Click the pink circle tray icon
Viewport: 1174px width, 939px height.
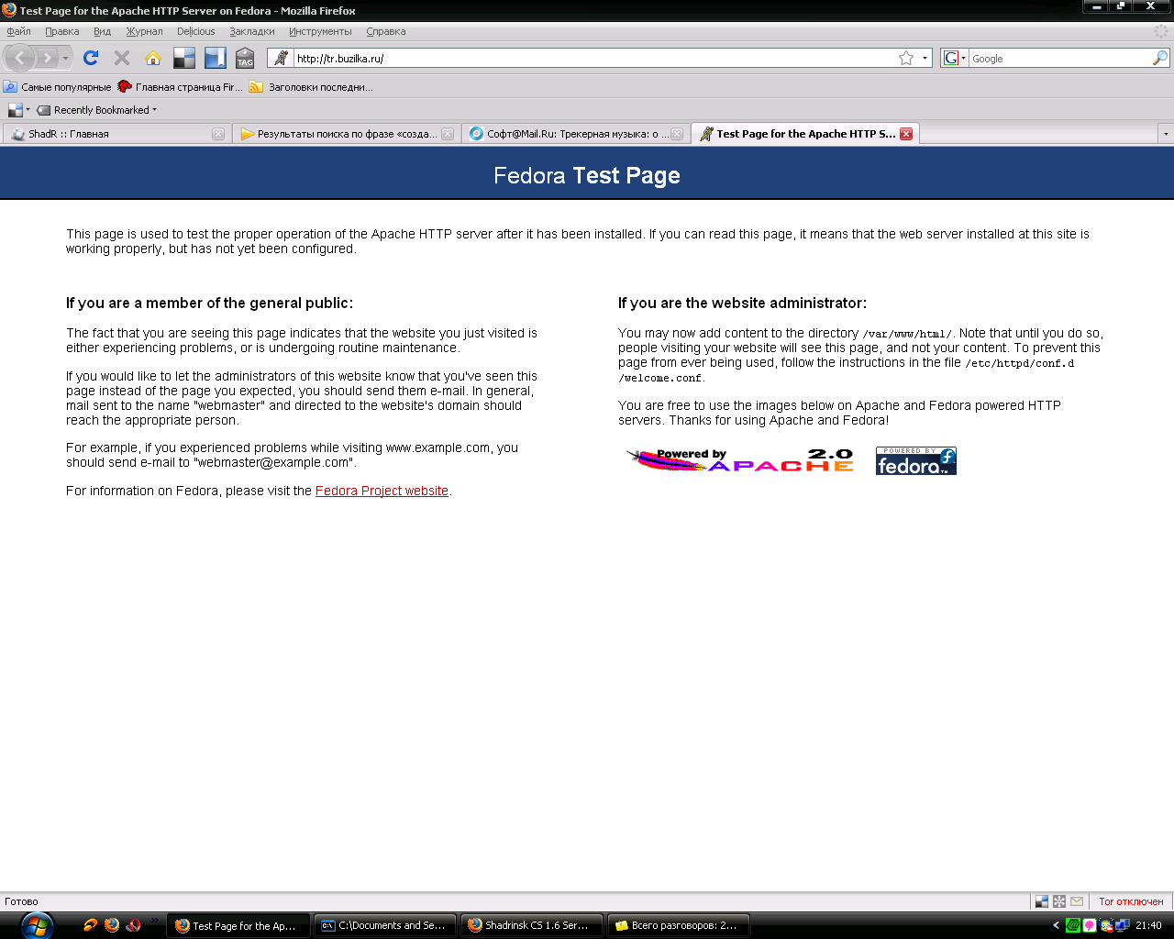tap(1090, 926)
